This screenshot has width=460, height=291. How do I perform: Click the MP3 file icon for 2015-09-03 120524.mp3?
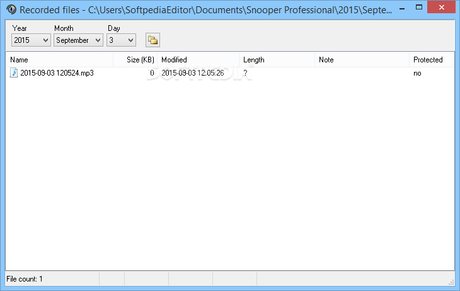coord(14,73)
